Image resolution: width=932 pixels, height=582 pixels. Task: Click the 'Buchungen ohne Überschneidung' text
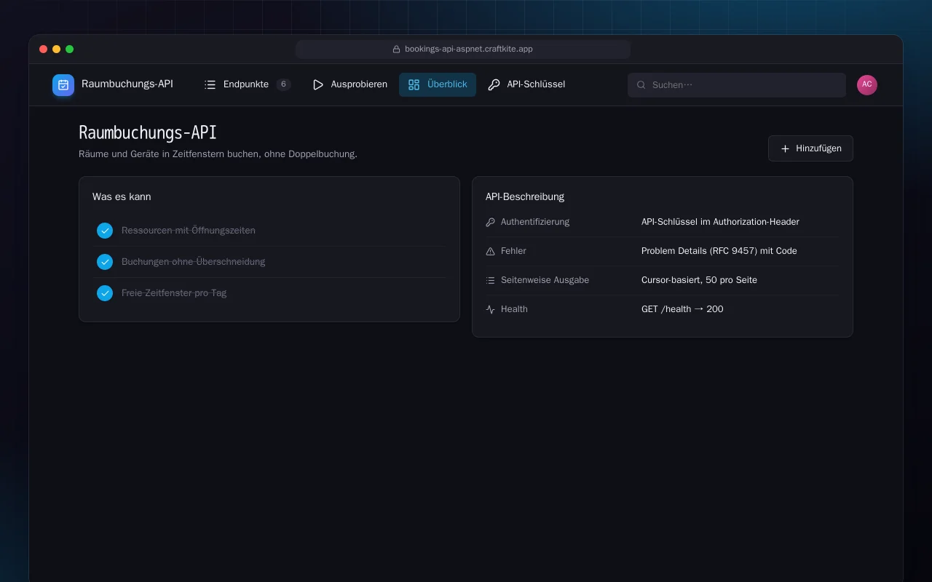[194, 262]
